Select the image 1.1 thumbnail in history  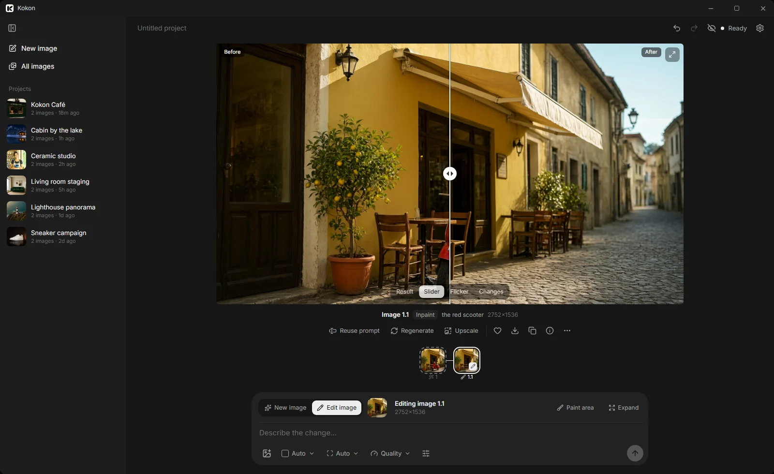[x=467, y=360]
